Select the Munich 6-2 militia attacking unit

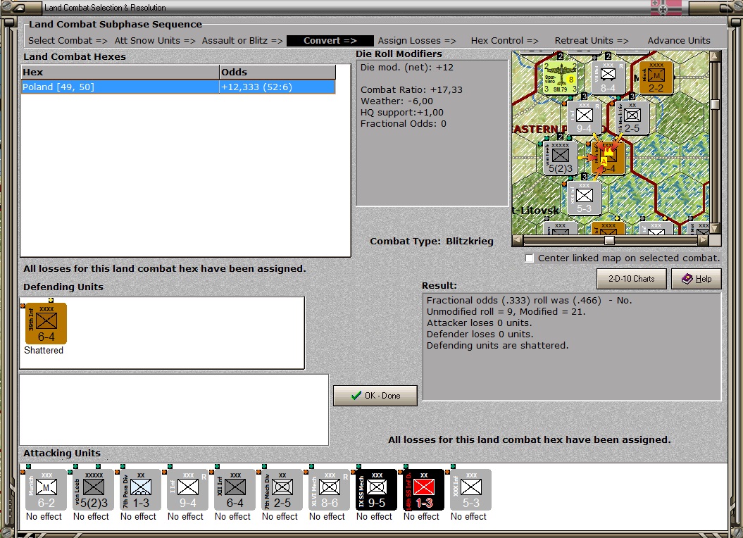click(46, 489)
